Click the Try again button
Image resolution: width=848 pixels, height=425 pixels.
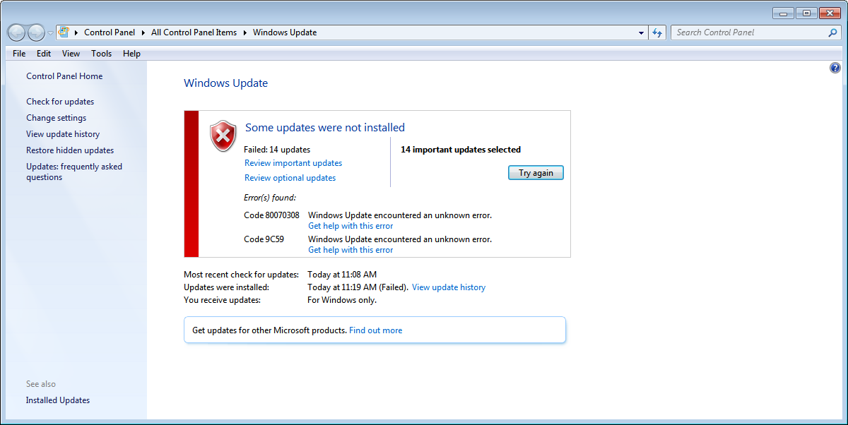536,172
